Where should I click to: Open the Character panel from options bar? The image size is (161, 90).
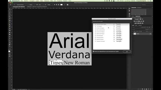point(68,5)
